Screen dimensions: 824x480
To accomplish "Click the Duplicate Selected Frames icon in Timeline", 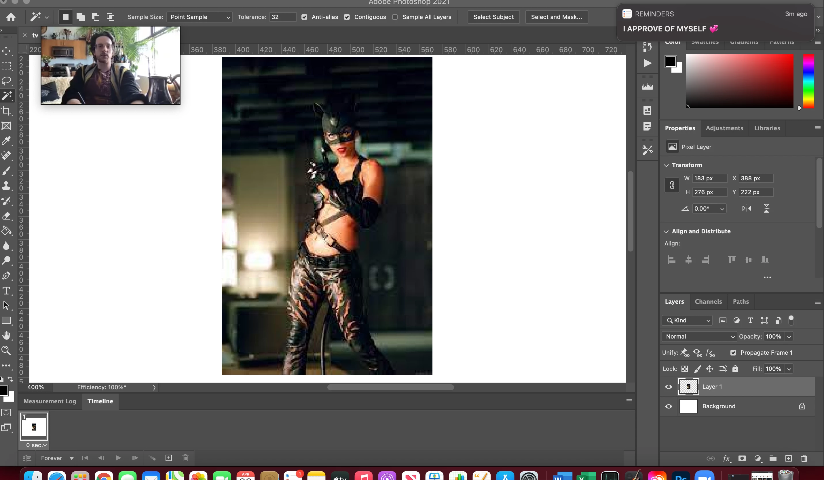I will [169, 458].
